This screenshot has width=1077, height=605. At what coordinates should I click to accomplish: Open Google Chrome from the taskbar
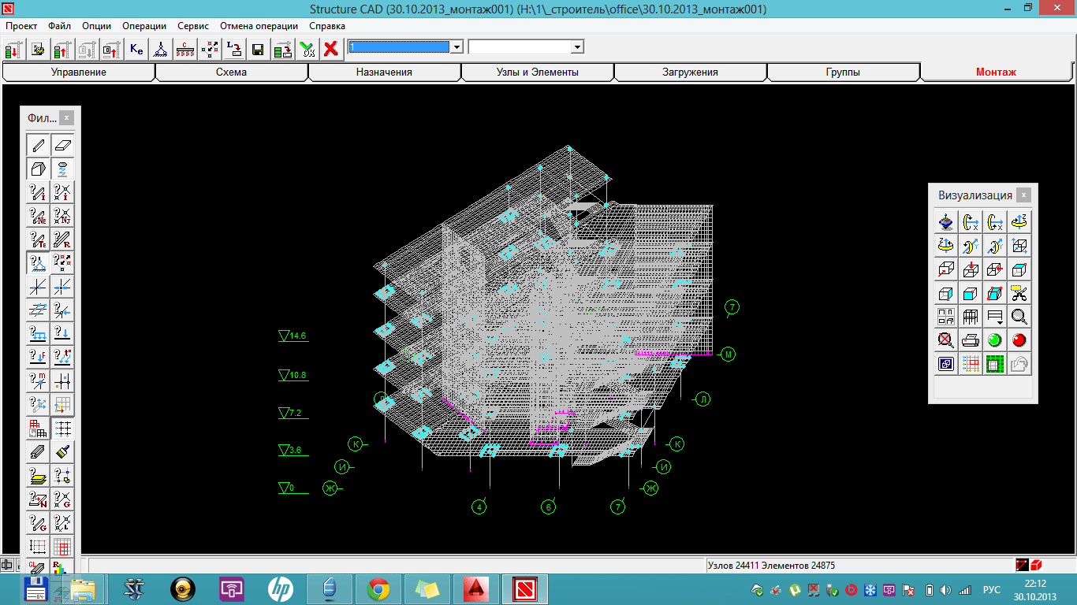click(x=378, y=589)
